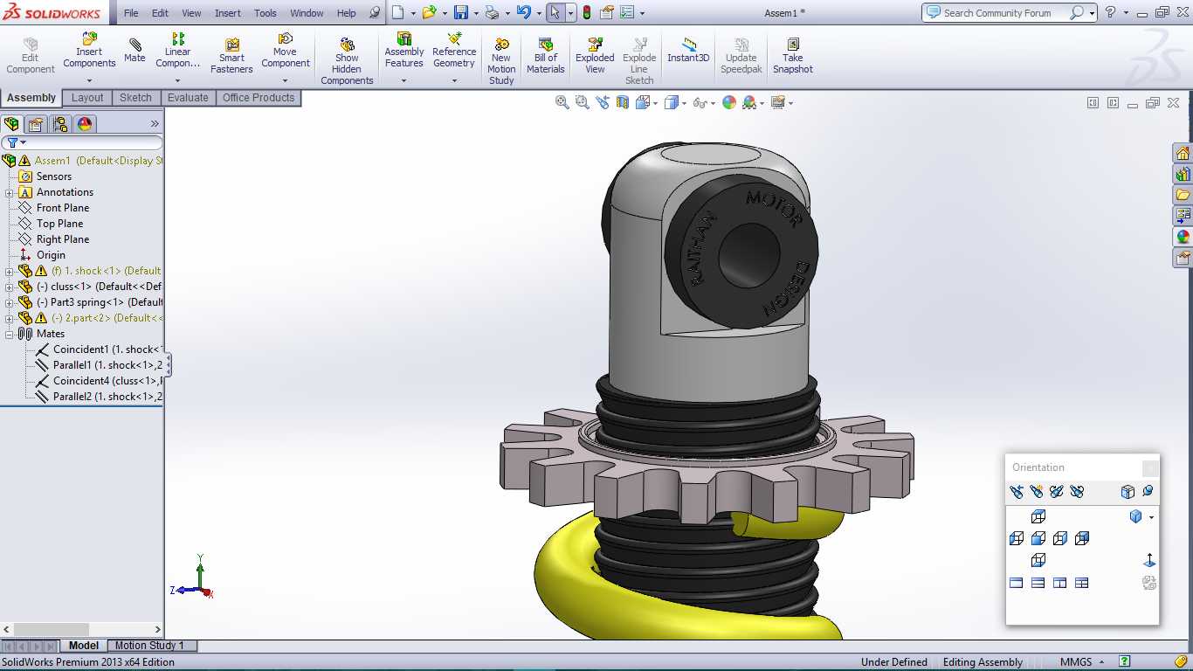
Task: Switch to the Evaluate tab
Action: (x=188, y=98)
